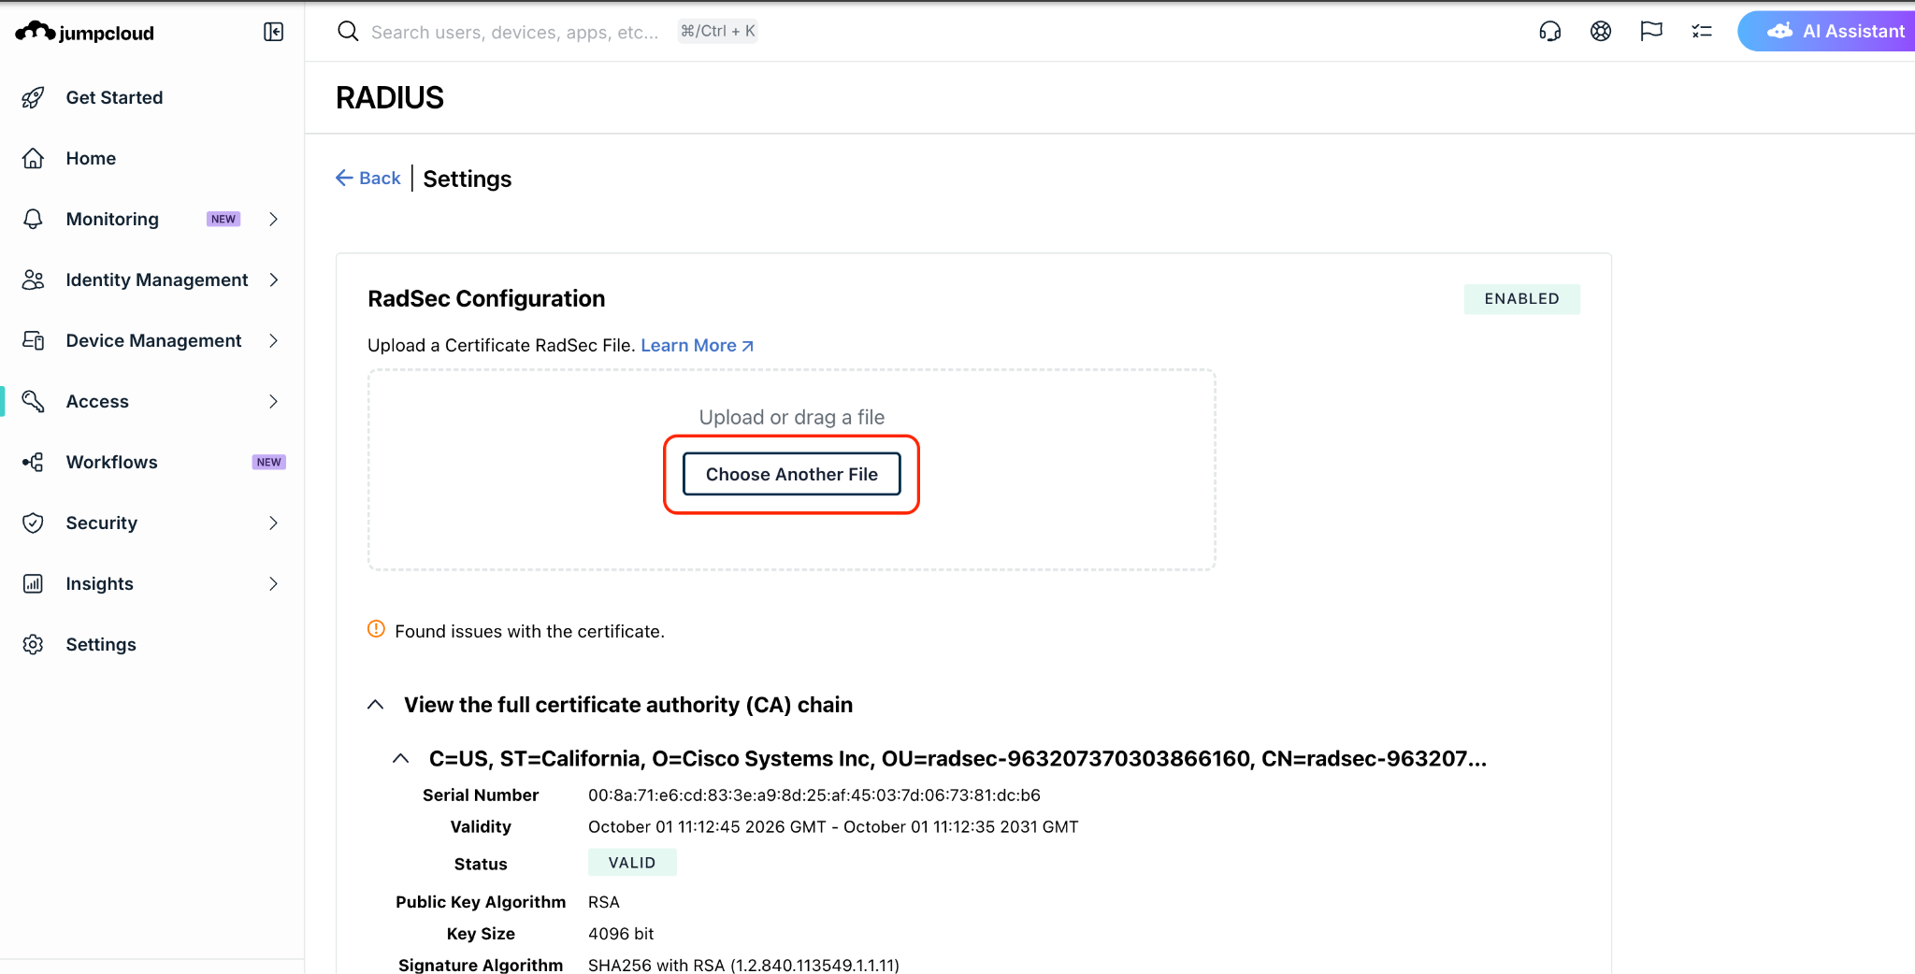The width and height of the screenshot is (1915, 974).
Task: Click the Home house icon
Action: coord(33,158)
